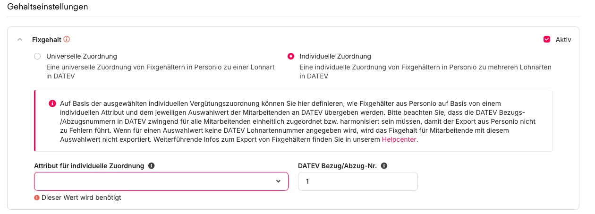Toggle the Aktiv checkbox

coord(547,40)
